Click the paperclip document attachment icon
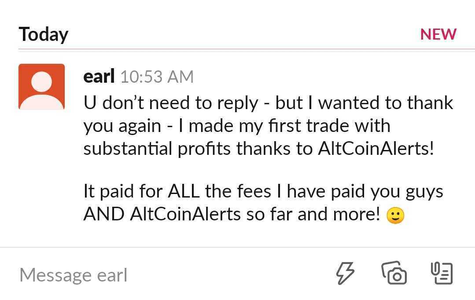 coord(441,273)
